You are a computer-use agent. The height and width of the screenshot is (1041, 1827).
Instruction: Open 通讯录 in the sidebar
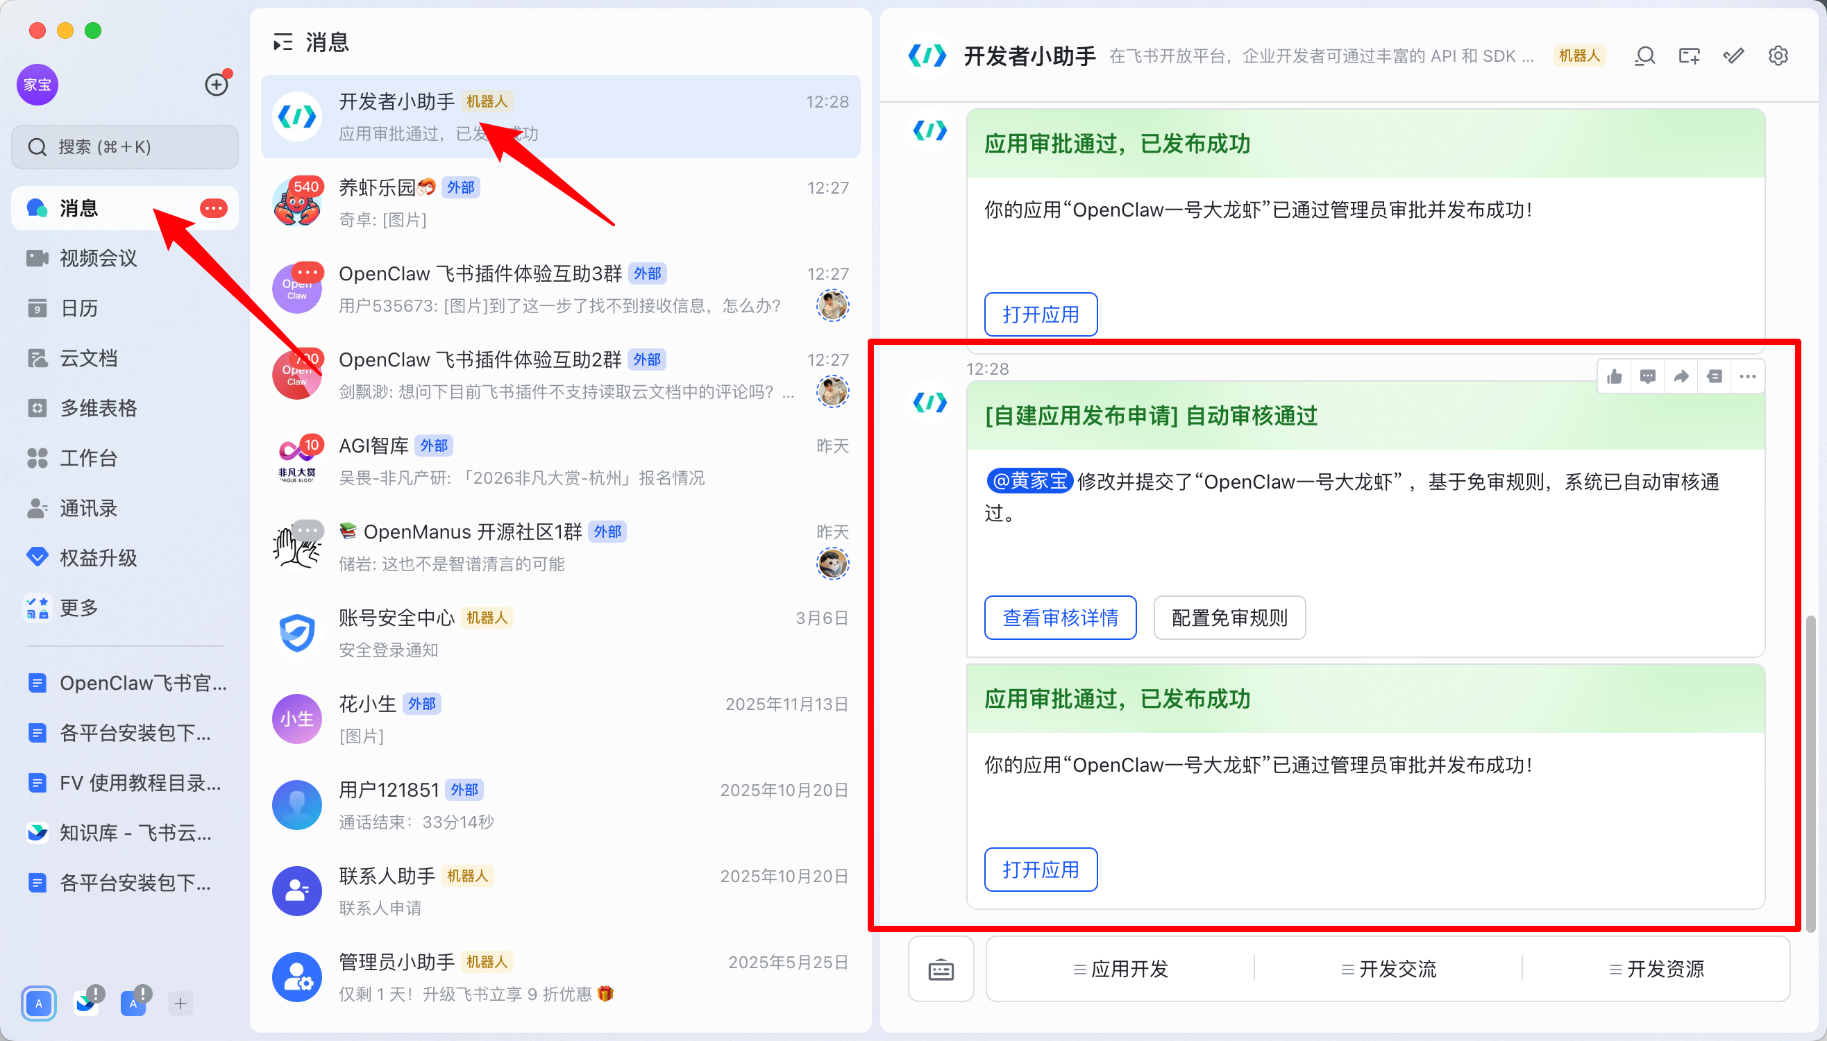[x=124, y=507]
